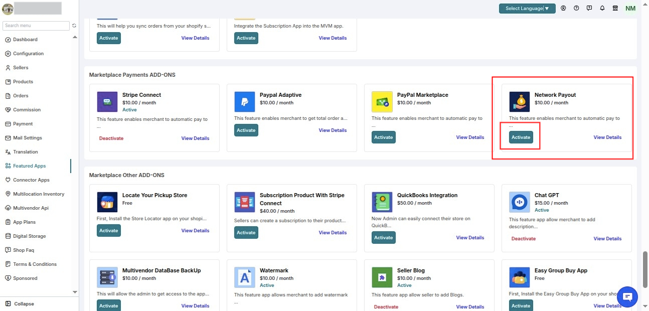
Task: Click the Chat GPT app icon
Action: click(520, 202)
